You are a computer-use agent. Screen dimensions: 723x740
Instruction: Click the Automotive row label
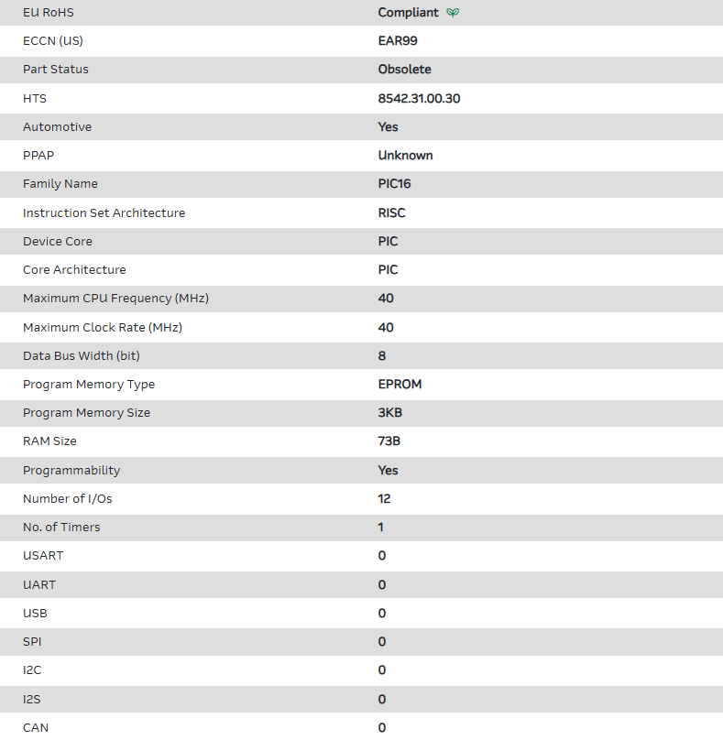[57, 127]
